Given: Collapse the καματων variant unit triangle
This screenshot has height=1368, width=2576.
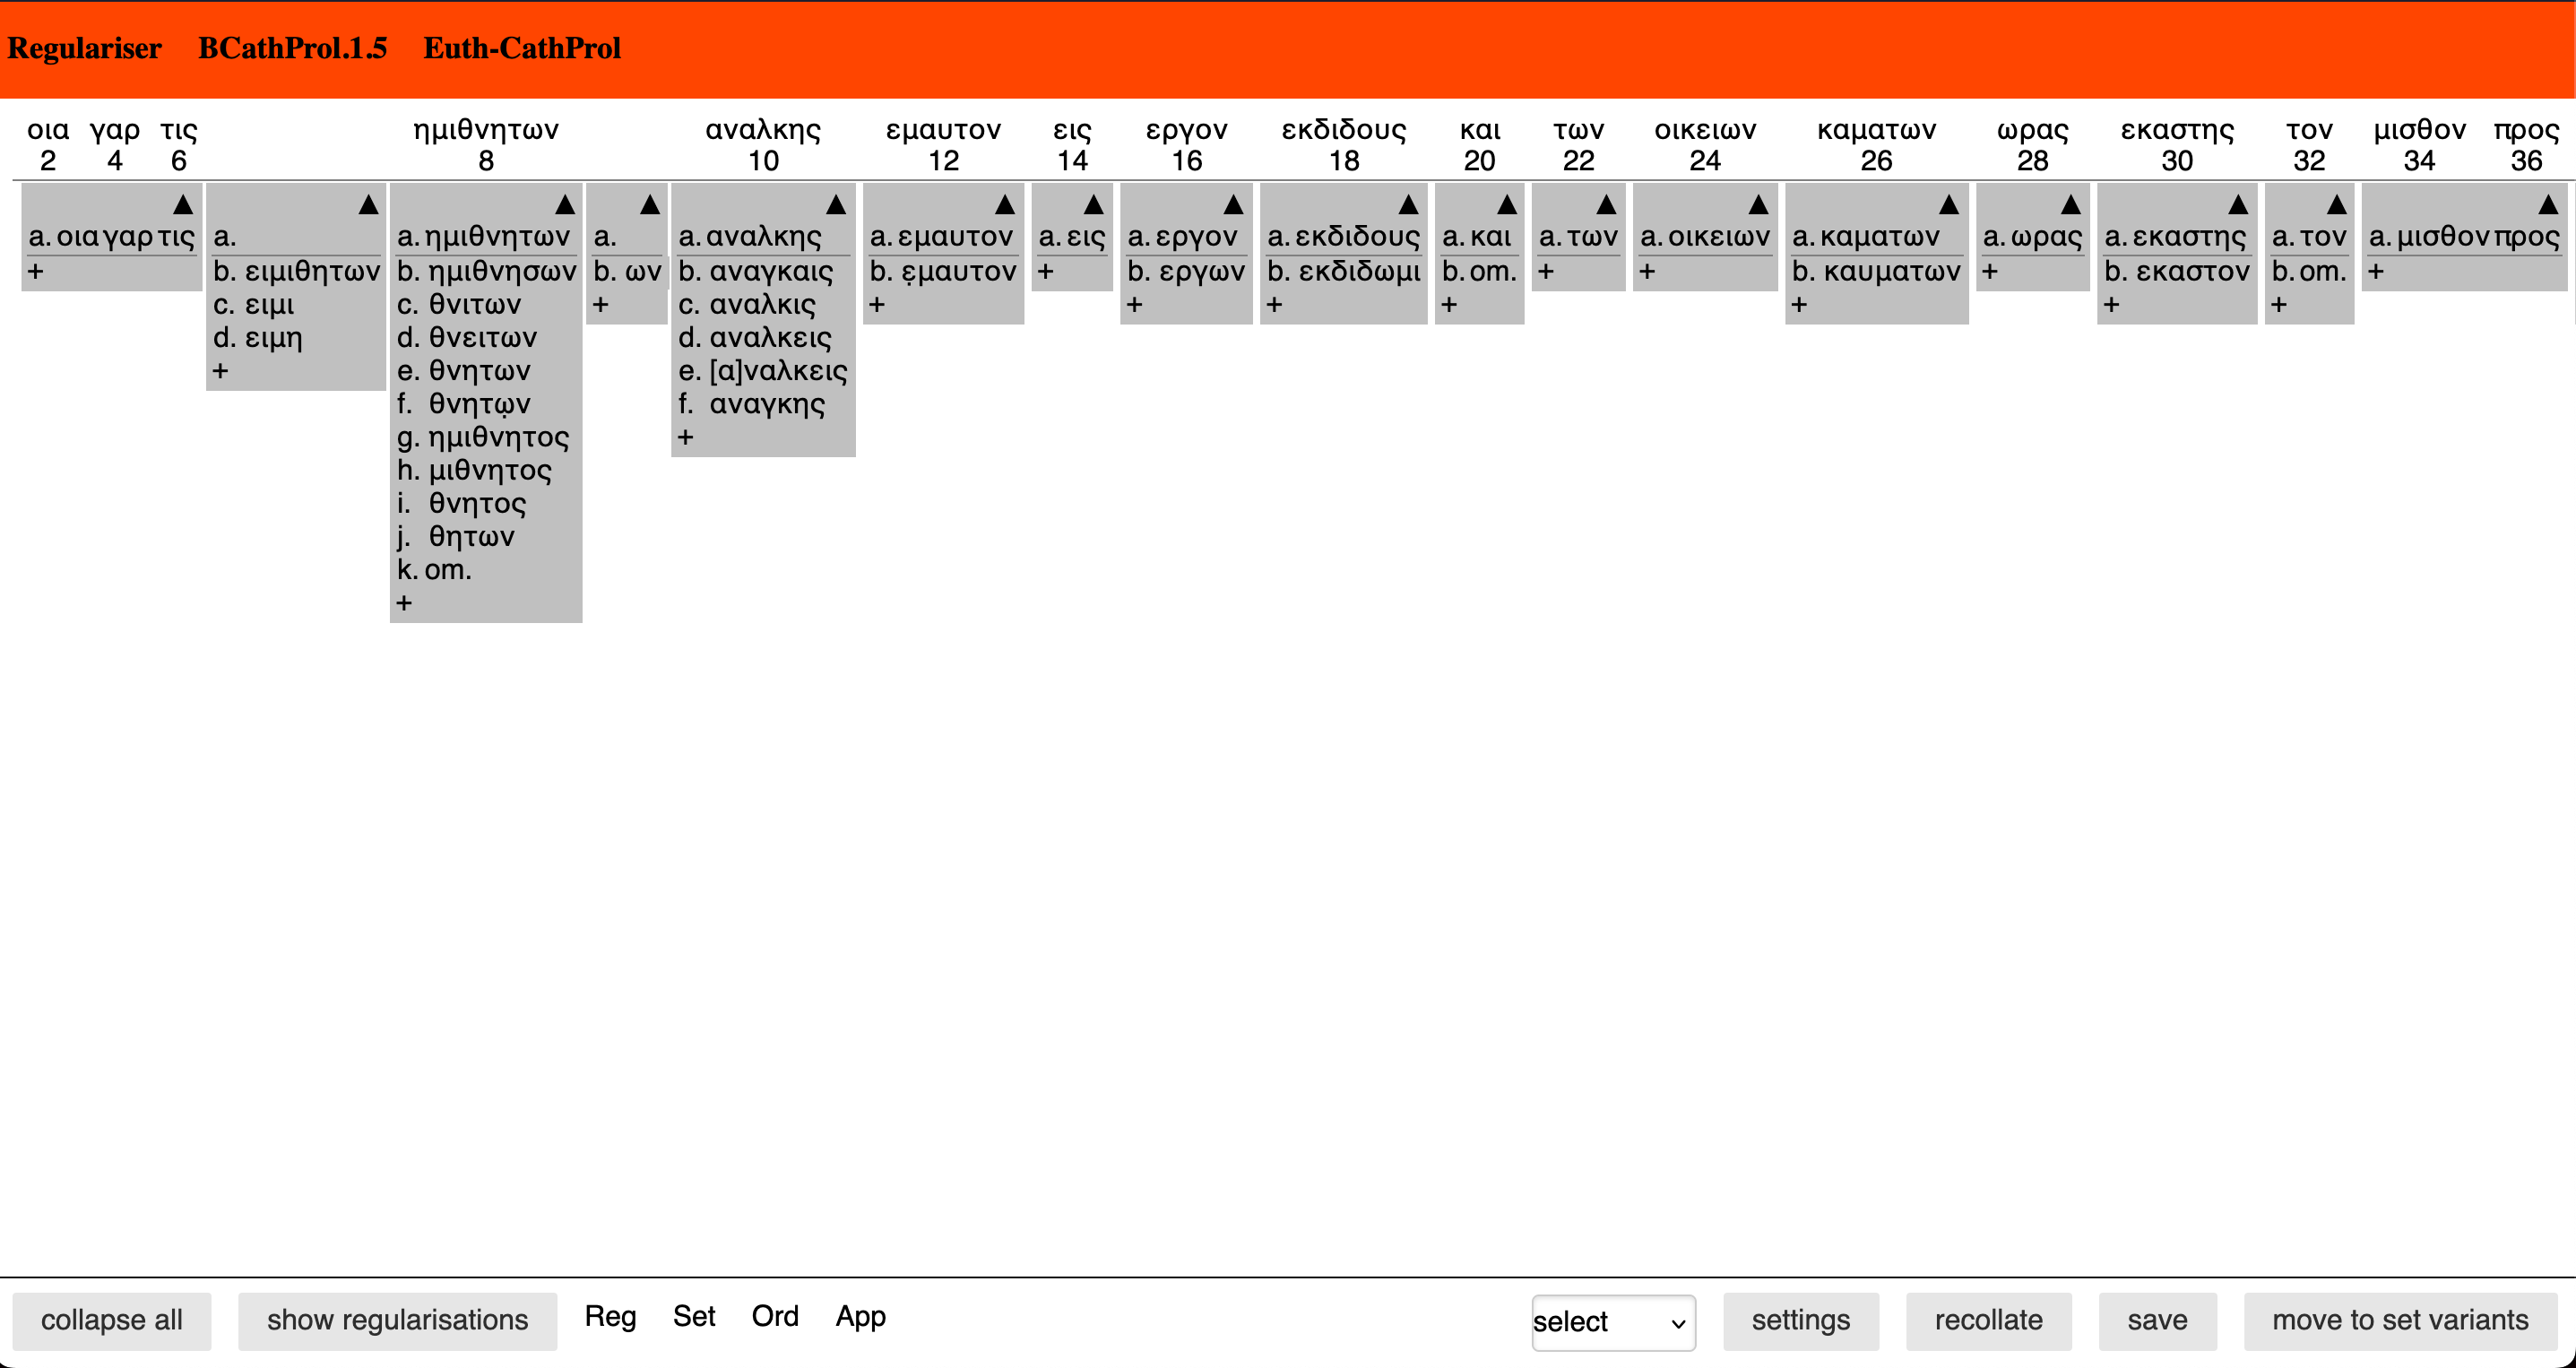Looking at the screenshot, I should click(1949, 205).
